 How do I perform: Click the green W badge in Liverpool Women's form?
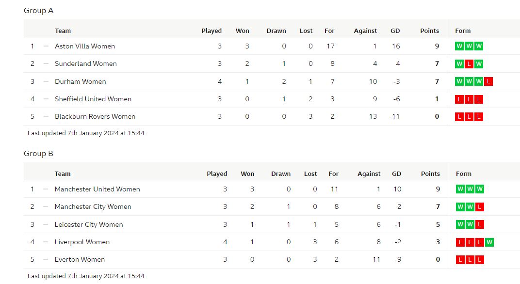pos(489,242)
